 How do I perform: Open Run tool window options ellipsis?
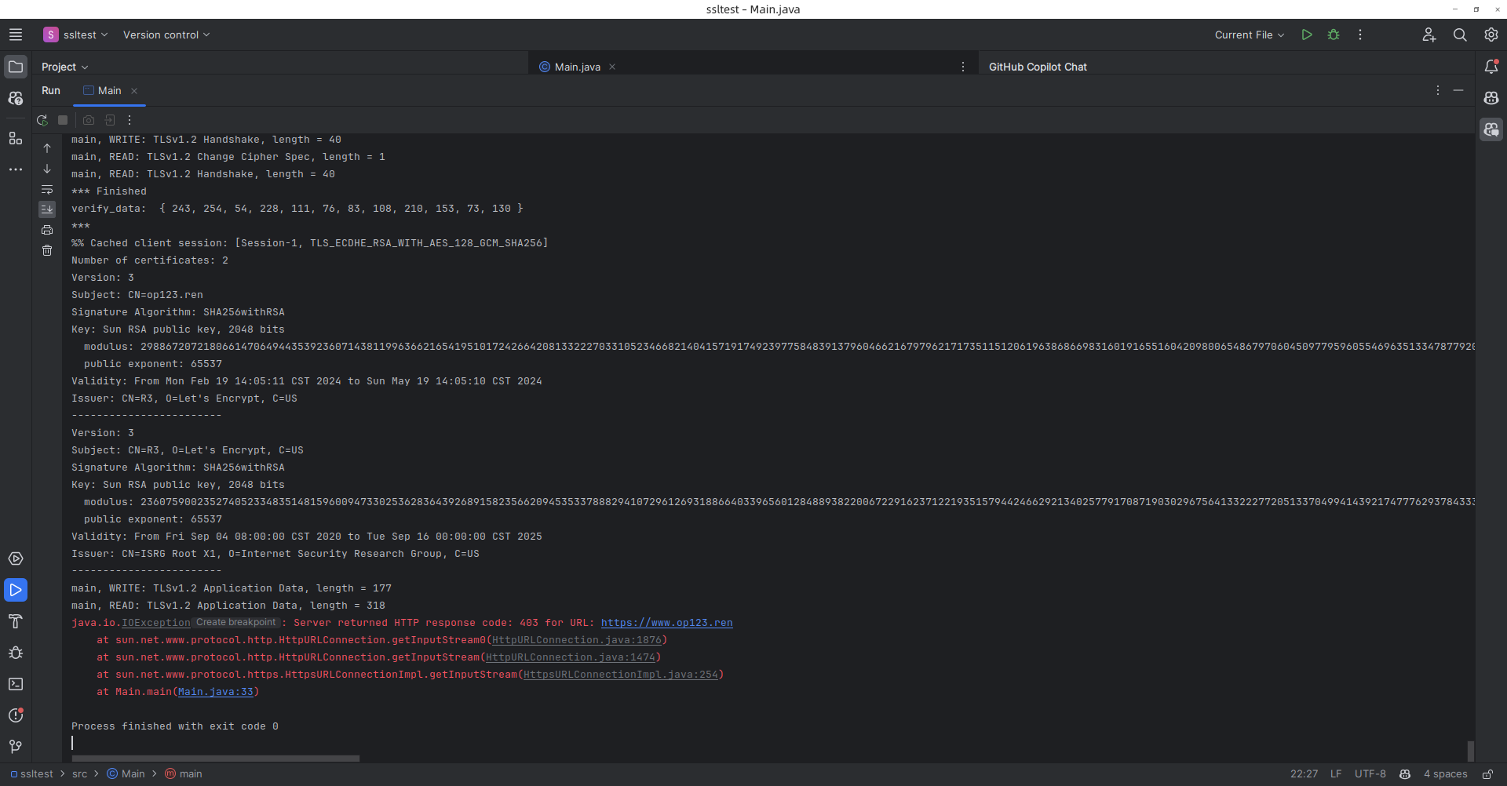pyautogui.click(x=1438, y=90)
